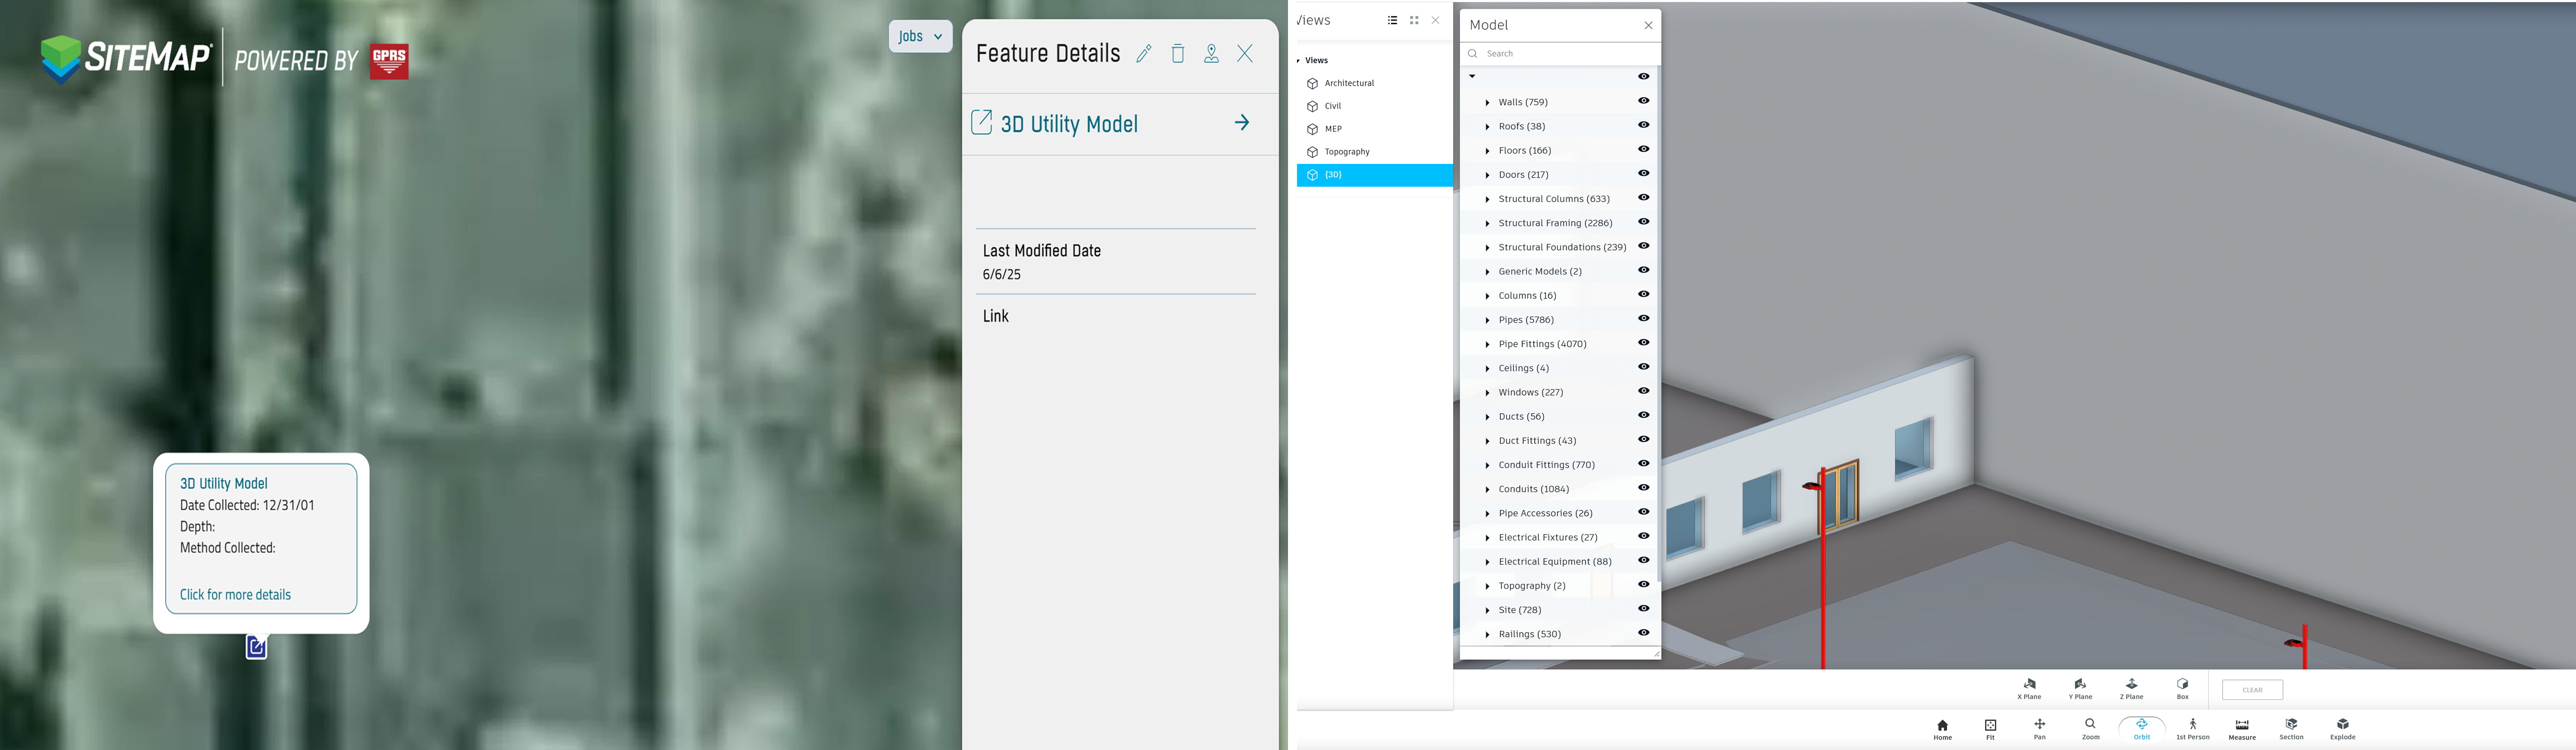The height and width of the screenshot is (750, 2576).
Task: Expand the Structural Columns (633) group
Action: [x=1487, y=198]
